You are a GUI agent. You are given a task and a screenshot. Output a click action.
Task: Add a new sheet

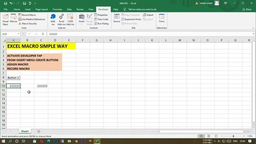(39, 132)
